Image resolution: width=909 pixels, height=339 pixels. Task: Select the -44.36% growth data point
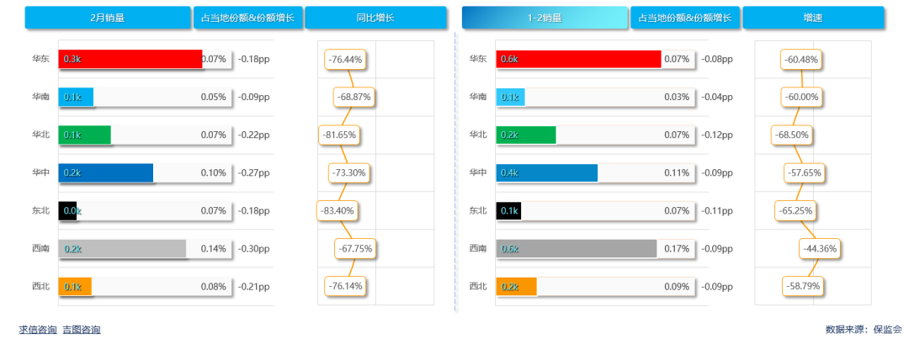point(820,248)
